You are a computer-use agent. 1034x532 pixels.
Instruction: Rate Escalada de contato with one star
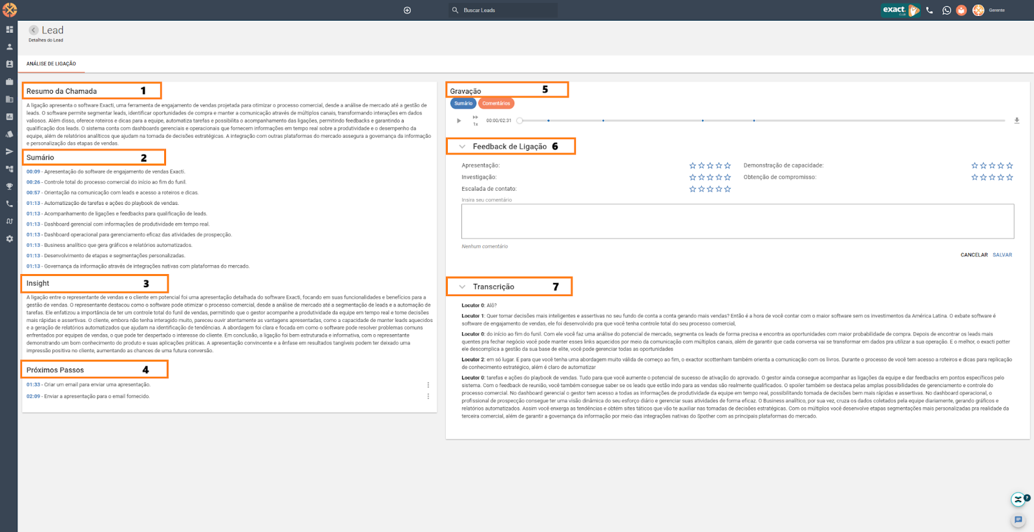coord(693,189)
